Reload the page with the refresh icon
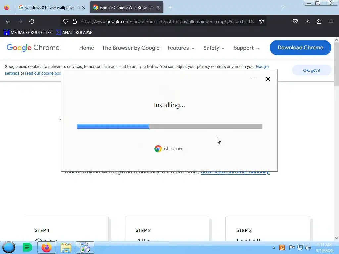This screenshot has height=254, width=339. [x=32, y=21]
